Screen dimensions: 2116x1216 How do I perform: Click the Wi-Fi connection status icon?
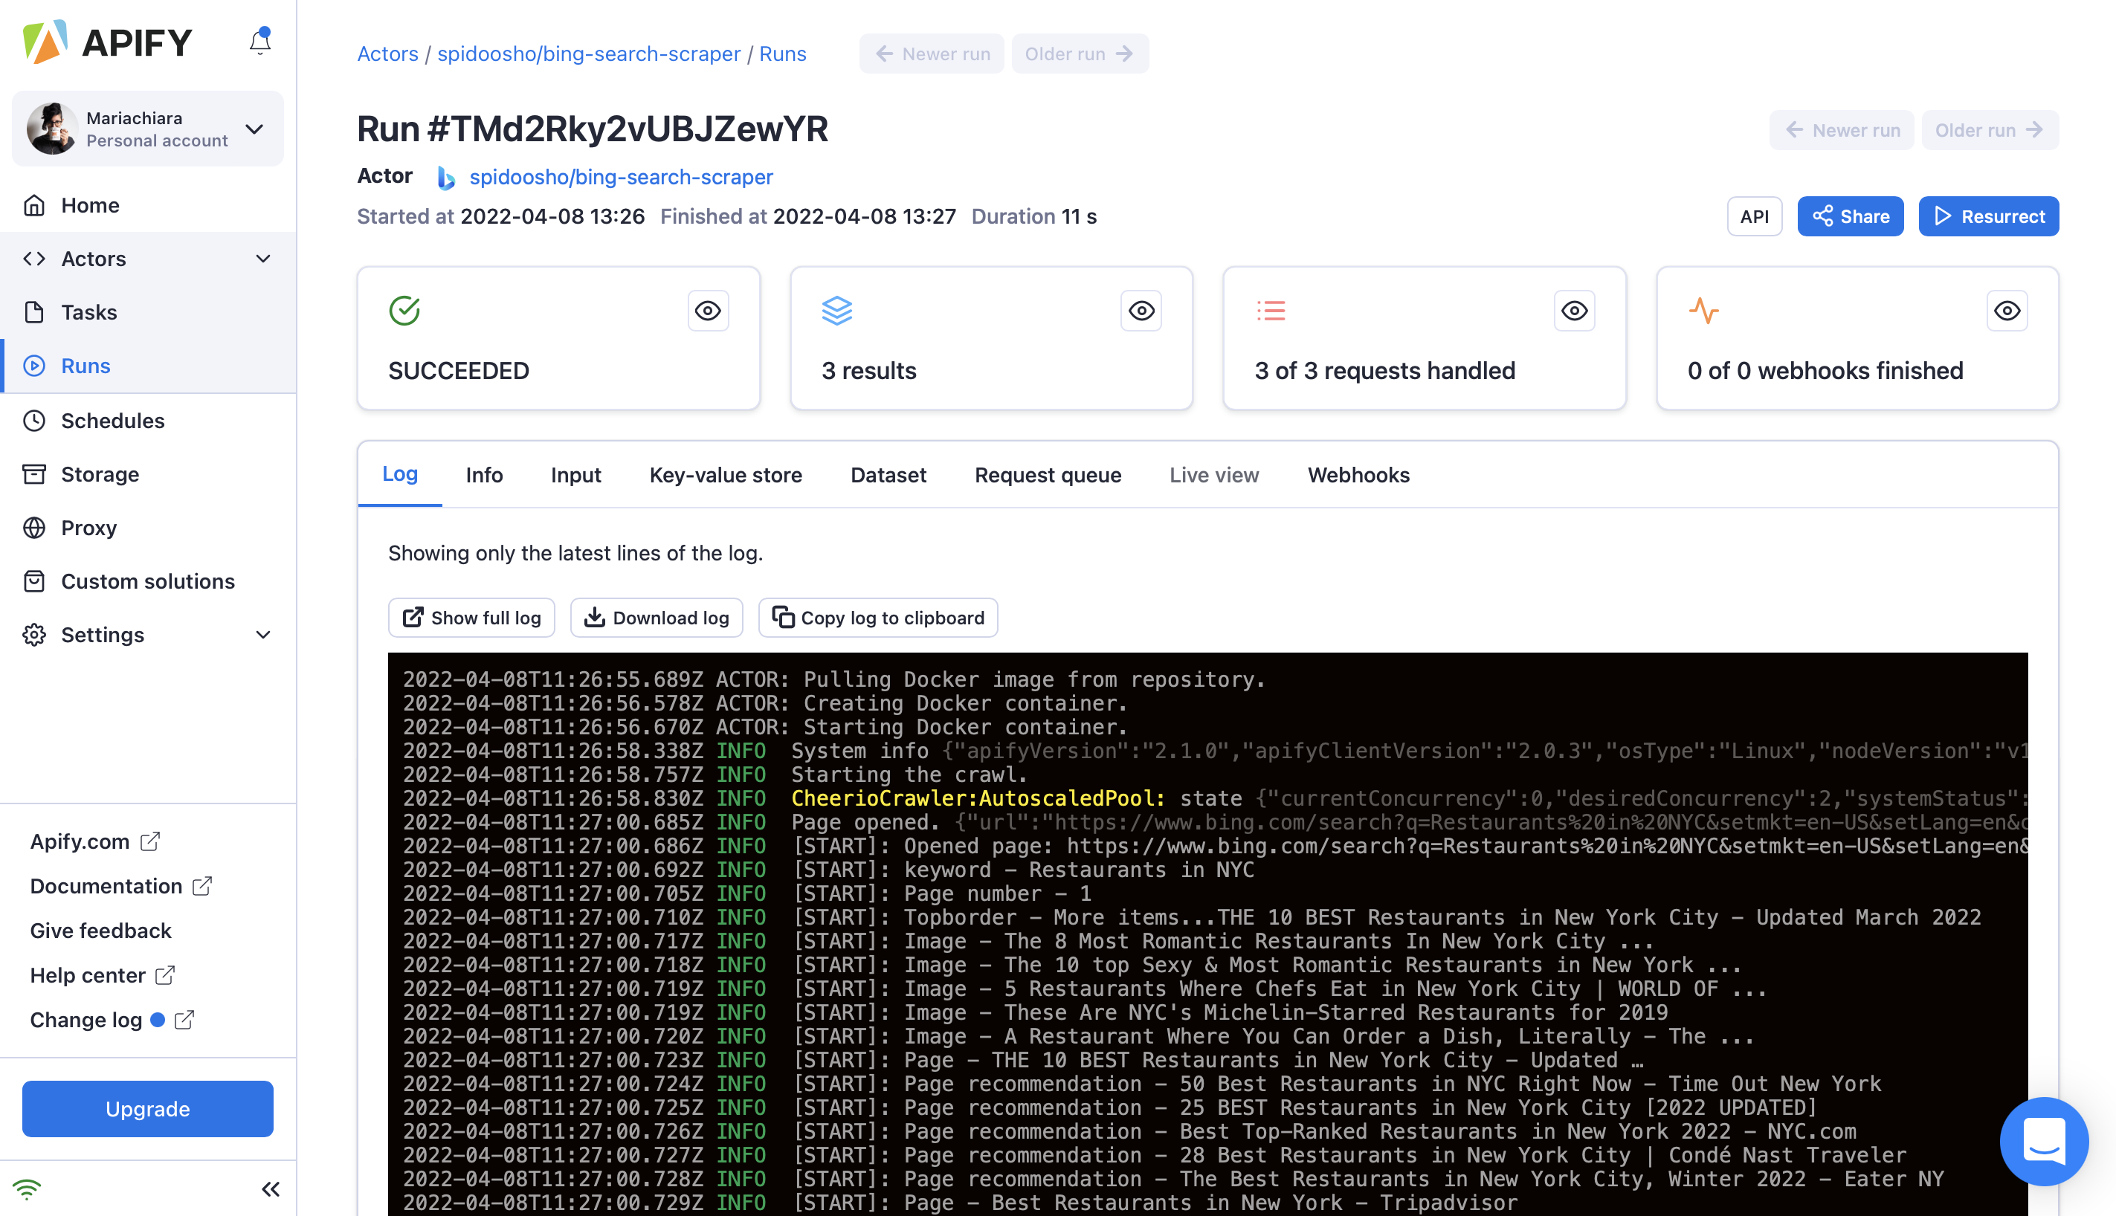pos(27,1188)
